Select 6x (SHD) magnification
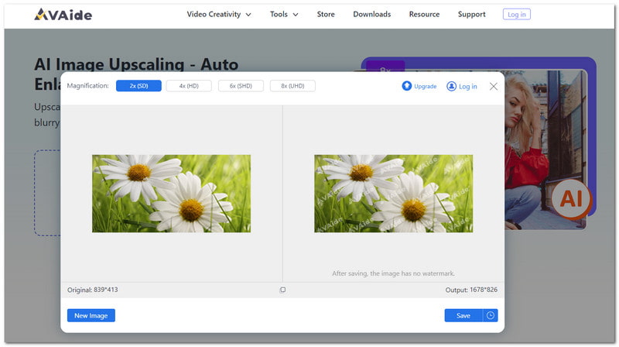Viewport: 619px width, 347px height. coord(241,86)
